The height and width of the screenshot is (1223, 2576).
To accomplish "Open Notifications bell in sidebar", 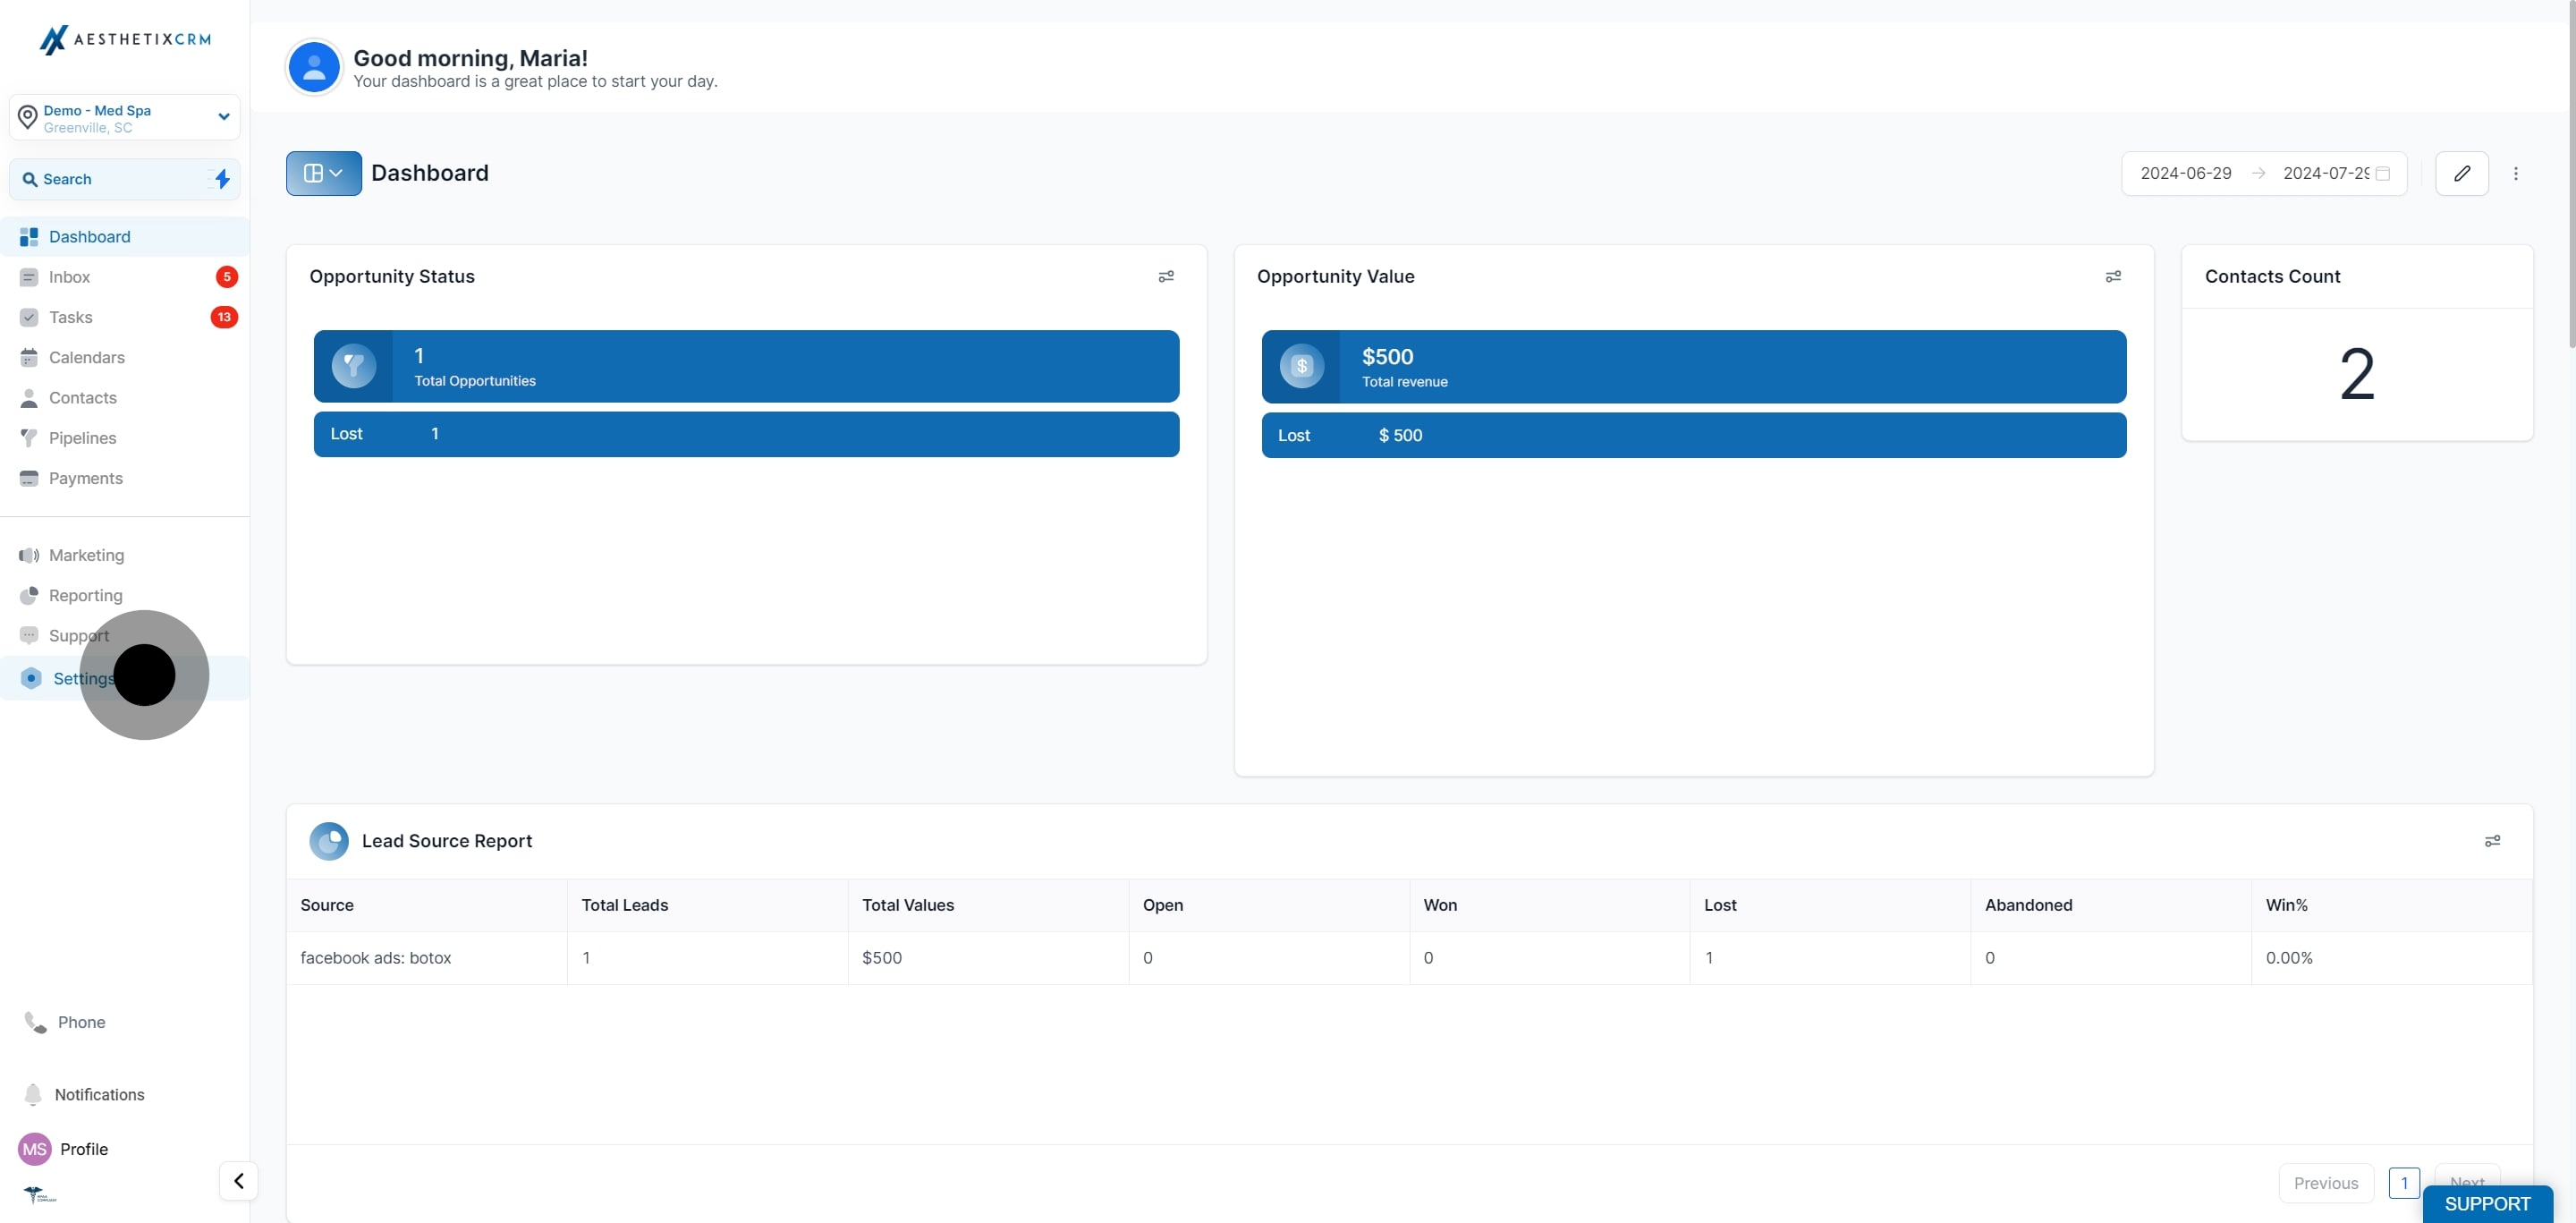I will click(33, 1094).
